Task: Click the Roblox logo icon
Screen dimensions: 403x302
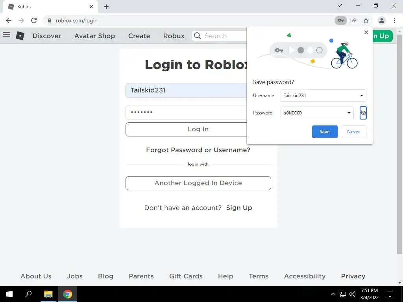Action: (x=20, y=36)
